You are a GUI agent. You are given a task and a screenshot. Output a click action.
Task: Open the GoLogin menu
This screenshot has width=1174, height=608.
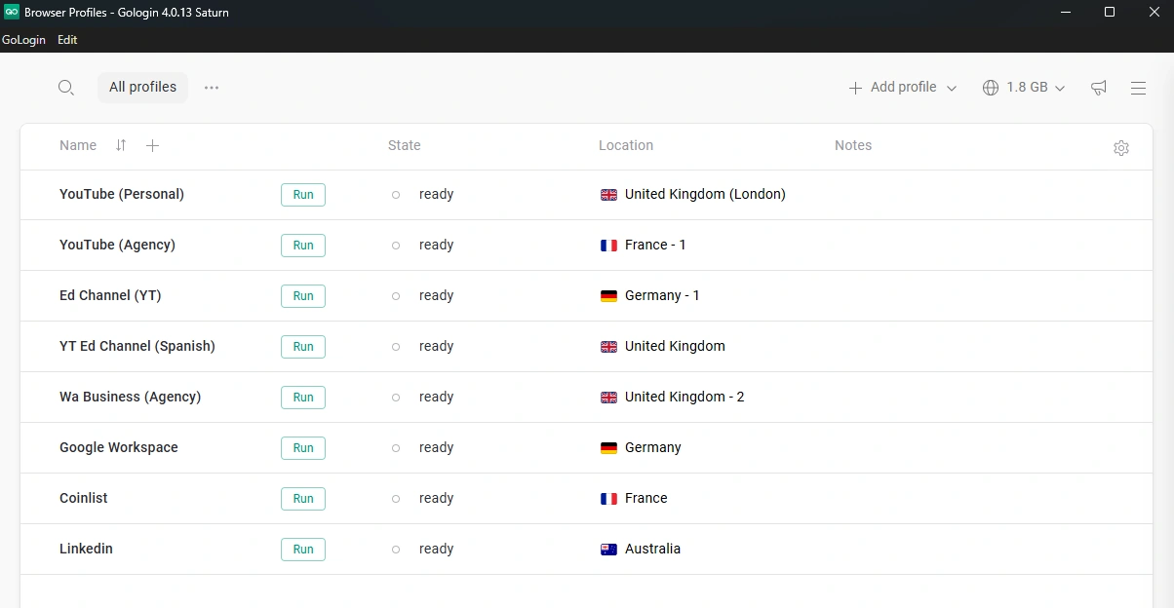pyautogui.click(x=24, y=40)
